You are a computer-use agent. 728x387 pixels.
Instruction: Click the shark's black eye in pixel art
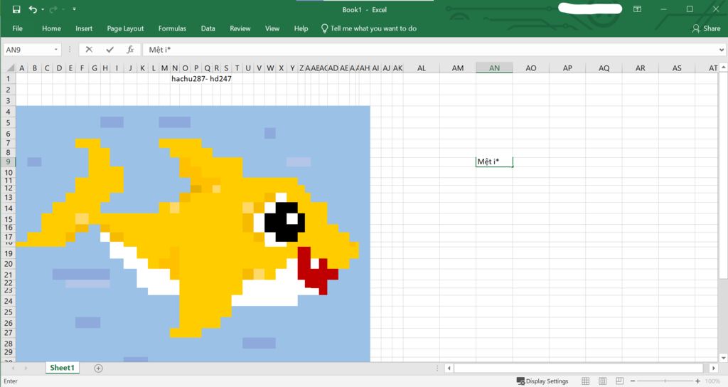point(284,222)
